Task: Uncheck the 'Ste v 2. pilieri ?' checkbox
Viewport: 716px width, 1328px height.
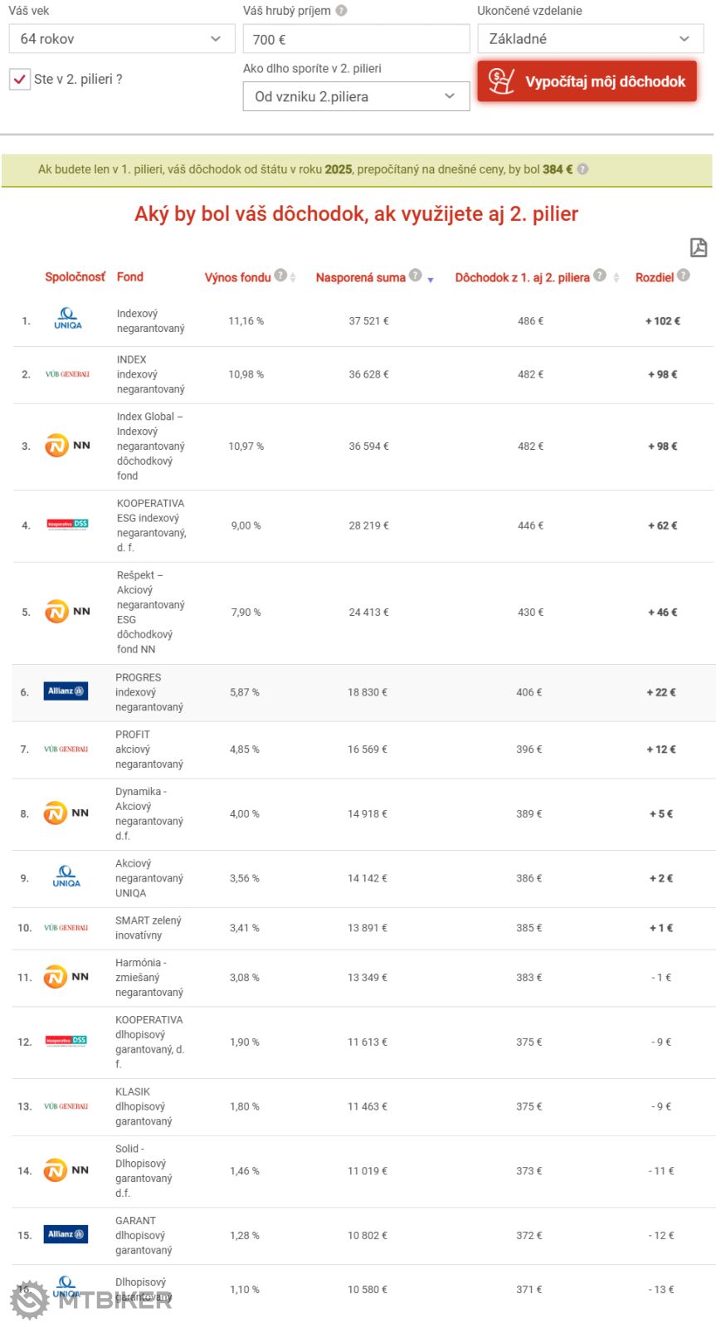Action: 20,80
